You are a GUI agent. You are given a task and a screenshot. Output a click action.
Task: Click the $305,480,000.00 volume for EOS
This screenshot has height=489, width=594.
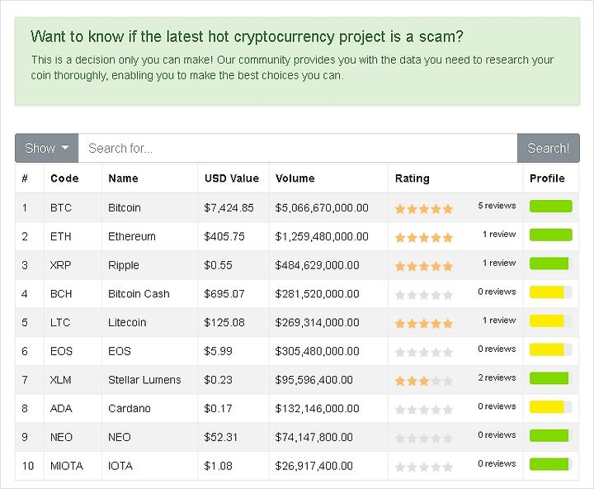[x=317, y=351]
